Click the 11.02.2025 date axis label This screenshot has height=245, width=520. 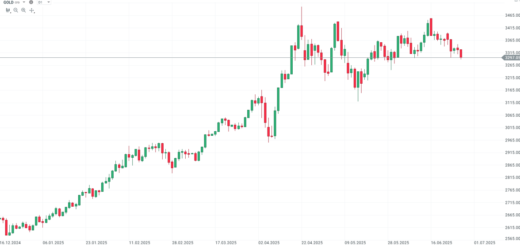[x=140, y=242]
